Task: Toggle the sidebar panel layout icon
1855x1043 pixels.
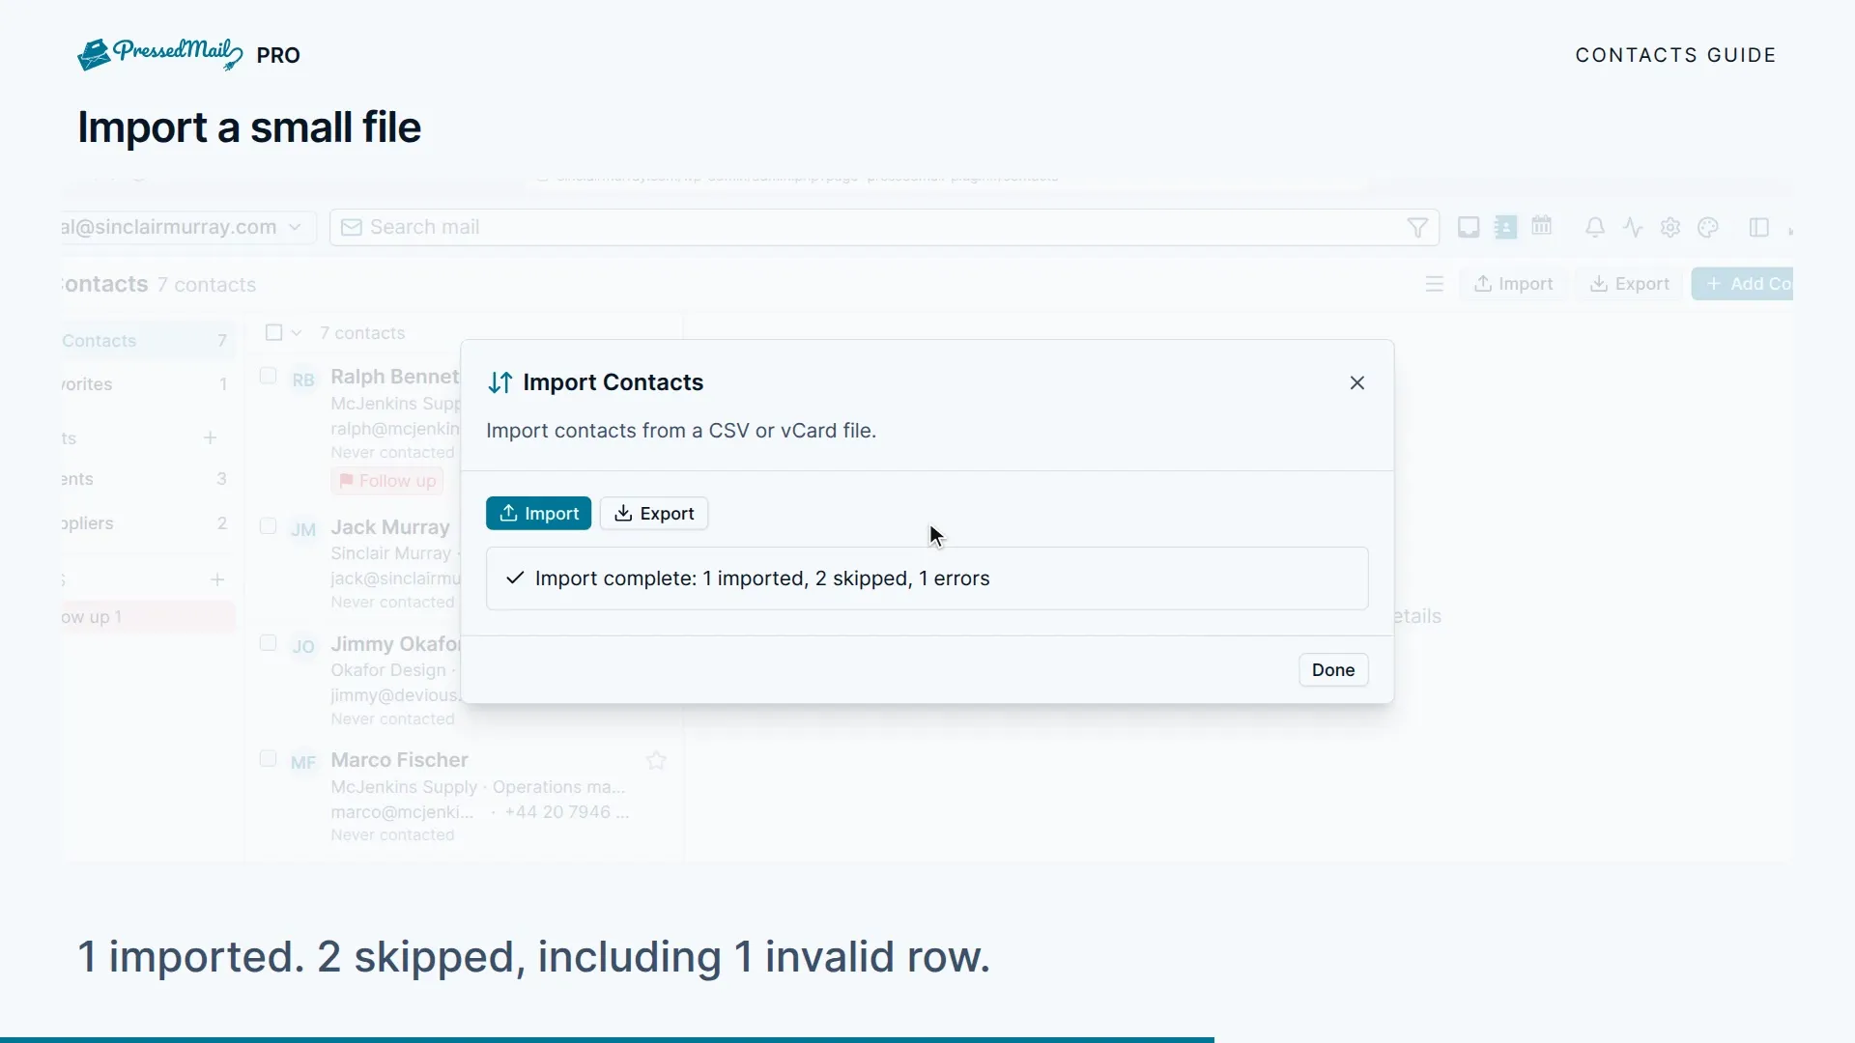Action: (1758, 228)
